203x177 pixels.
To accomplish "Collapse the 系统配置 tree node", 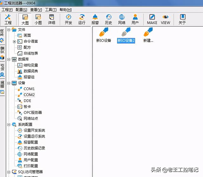I will (9, 125).
